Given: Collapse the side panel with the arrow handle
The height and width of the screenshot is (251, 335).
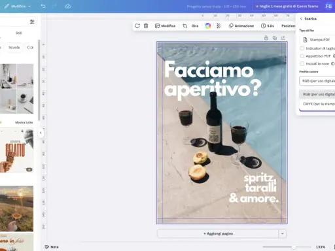Looking at the screenshot, I should (41, 133).
